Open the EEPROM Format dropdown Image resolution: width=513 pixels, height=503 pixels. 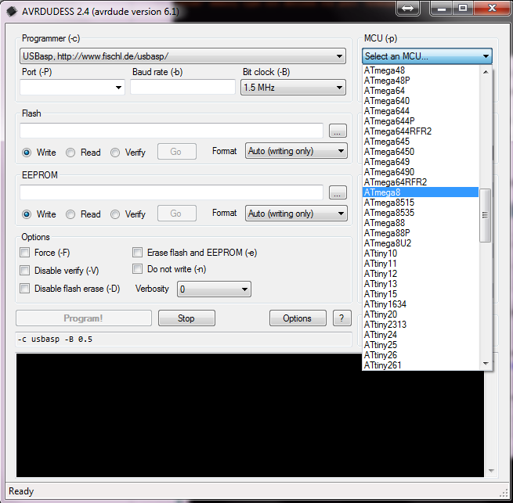(x=296, y=214)
